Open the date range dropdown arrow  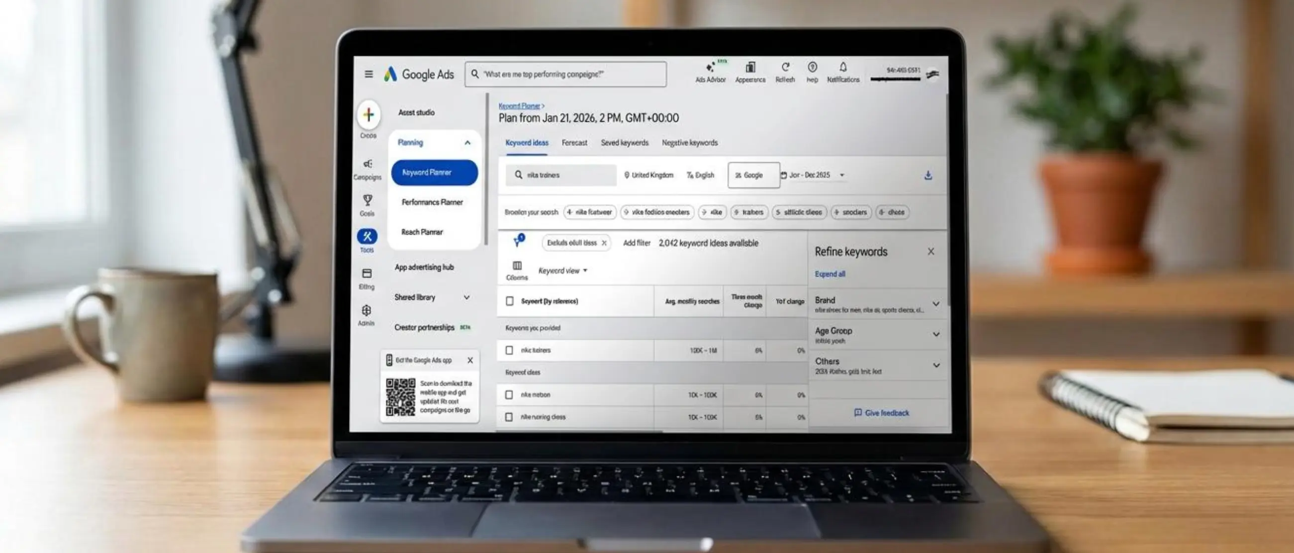point(842,175)
